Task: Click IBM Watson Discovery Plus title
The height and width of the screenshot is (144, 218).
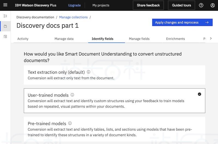Action: click(x=36, y=5)
